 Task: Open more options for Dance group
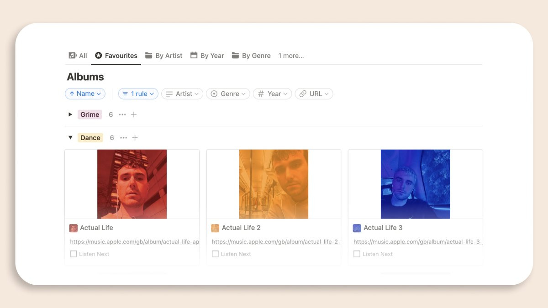click(123, 138)
